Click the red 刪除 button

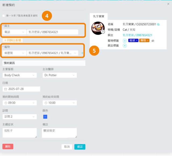[8, 146]
